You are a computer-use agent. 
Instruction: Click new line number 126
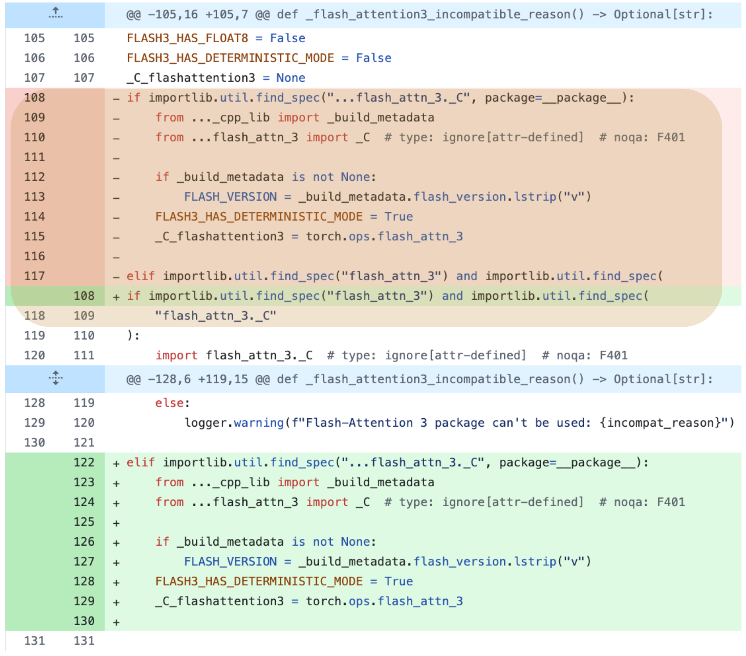pyautogui.click(x=84, y=542)
